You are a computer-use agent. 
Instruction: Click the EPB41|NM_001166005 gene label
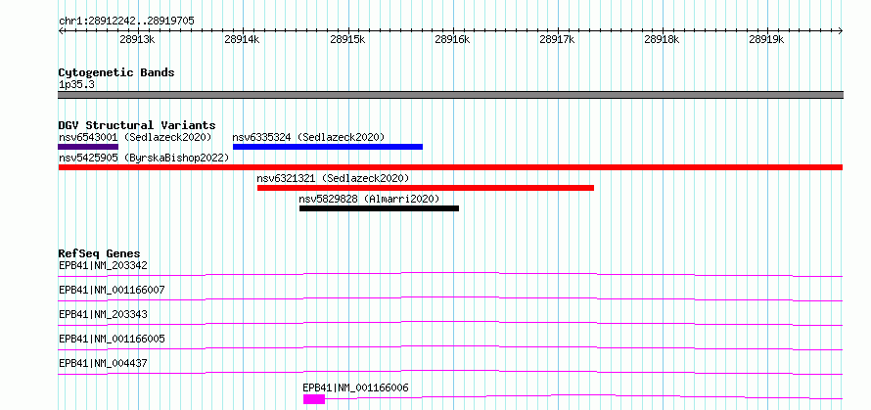point(112,339)
